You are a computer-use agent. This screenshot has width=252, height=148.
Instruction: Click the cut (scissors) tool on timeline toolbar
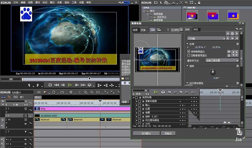pos(79,92)
